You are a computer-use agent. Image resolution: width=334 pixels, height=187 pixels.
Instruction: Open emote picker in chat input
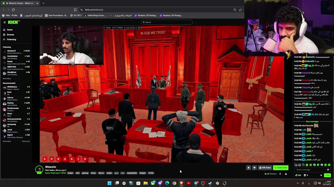328,170
